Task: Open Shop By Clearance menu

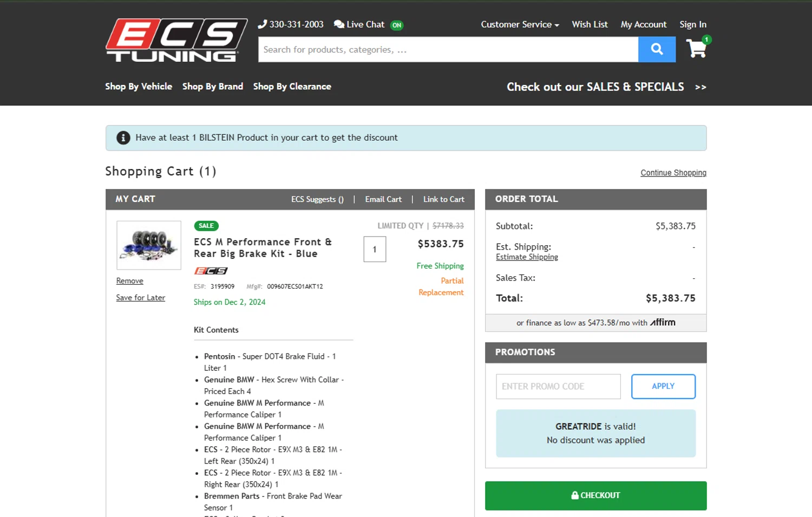Action: (x=292, y=86)
